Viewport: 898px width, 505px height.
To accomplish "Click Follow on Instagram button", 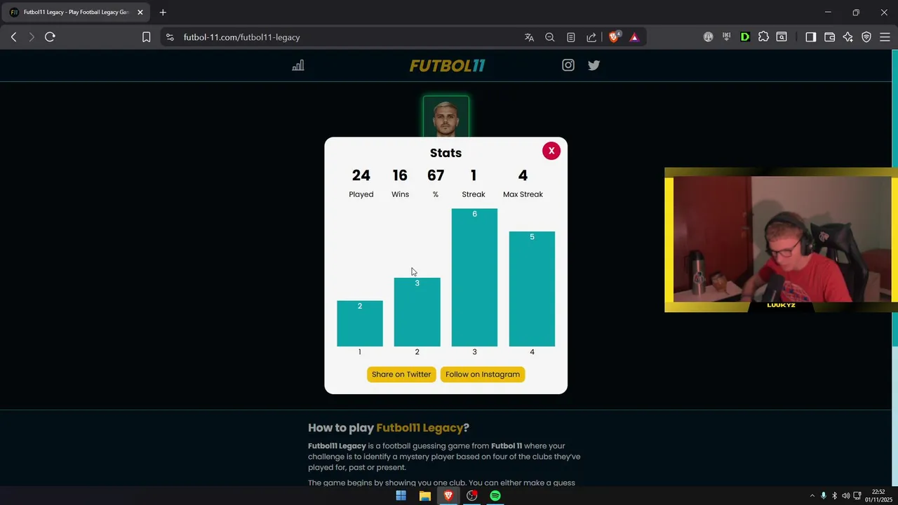I will [483, 375].
